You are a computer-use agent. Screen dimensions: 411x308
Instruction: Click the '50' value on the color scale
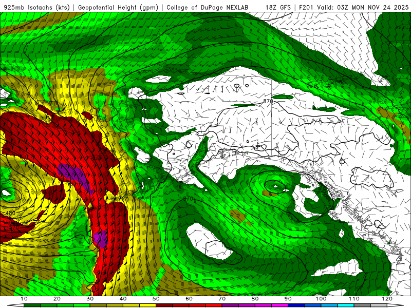click(156, 299)
